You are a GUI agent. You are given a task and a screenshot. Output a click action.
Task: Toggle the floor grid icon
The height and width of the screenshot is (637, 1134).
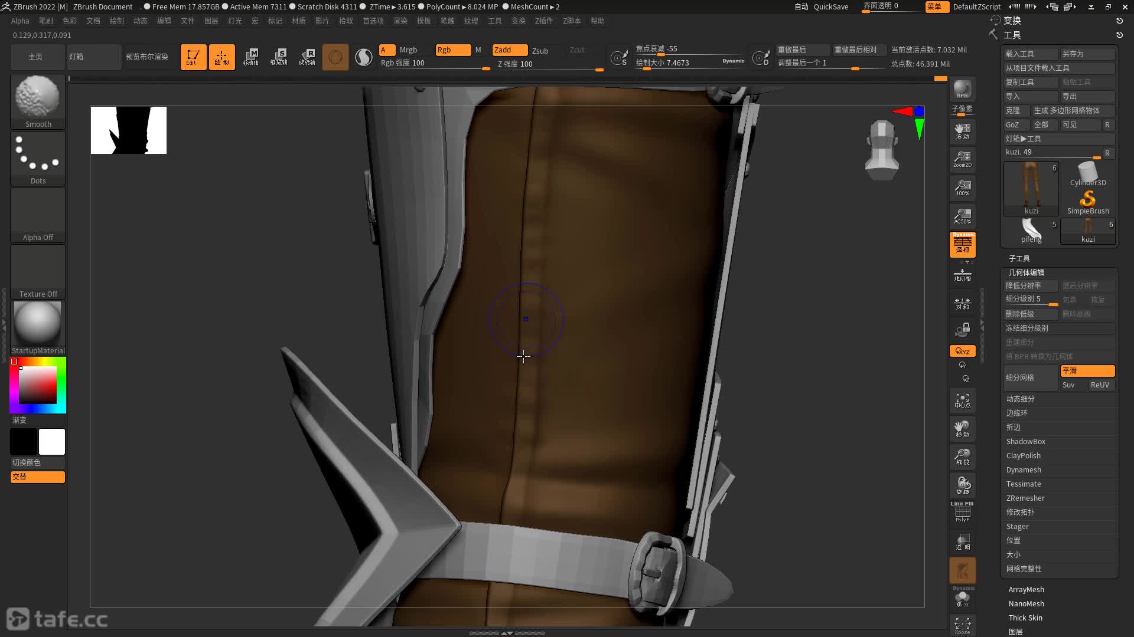[x=962, y=275]
